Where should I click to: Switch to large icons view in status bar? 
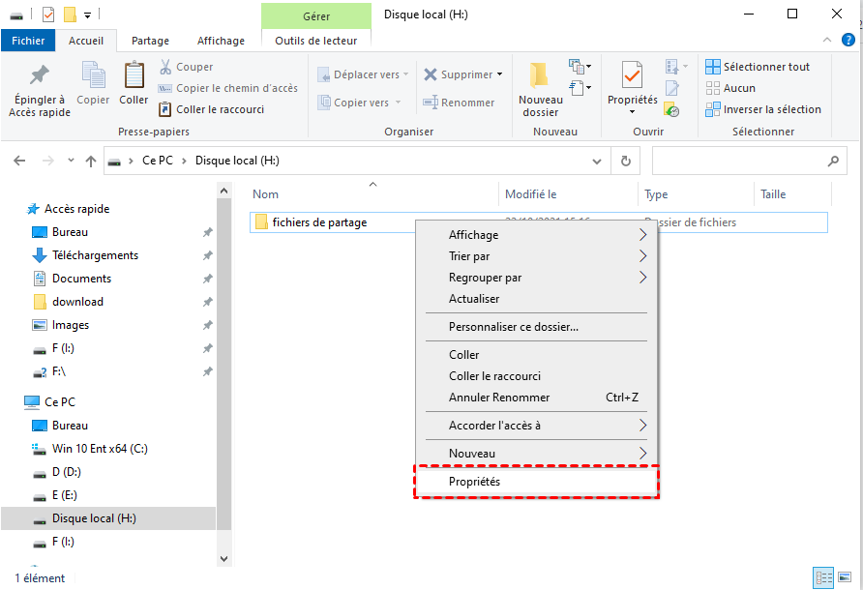coord(845,577)
